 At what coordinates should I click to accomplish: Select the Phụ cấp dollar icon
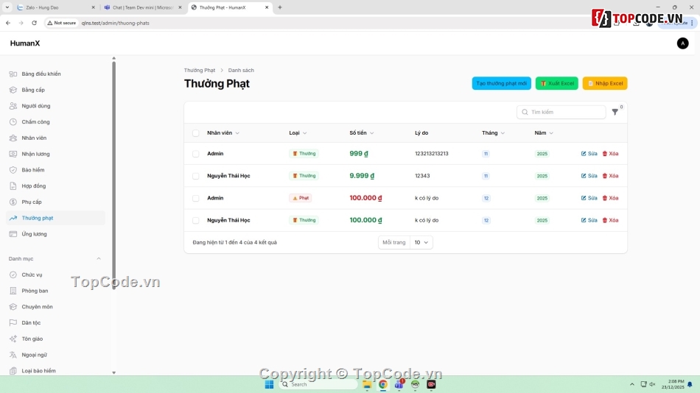tap(13, 202)
